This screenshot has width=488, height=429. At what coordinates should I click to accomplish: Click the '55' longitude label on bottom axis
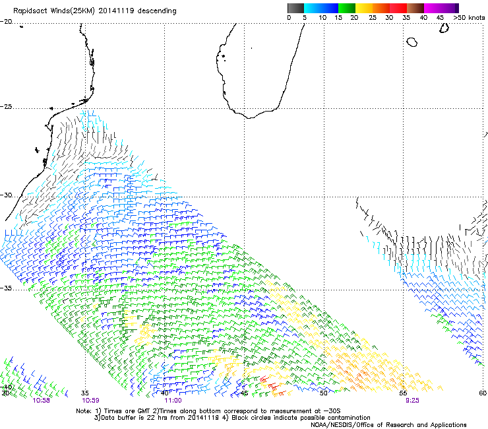tap(403, 393)
